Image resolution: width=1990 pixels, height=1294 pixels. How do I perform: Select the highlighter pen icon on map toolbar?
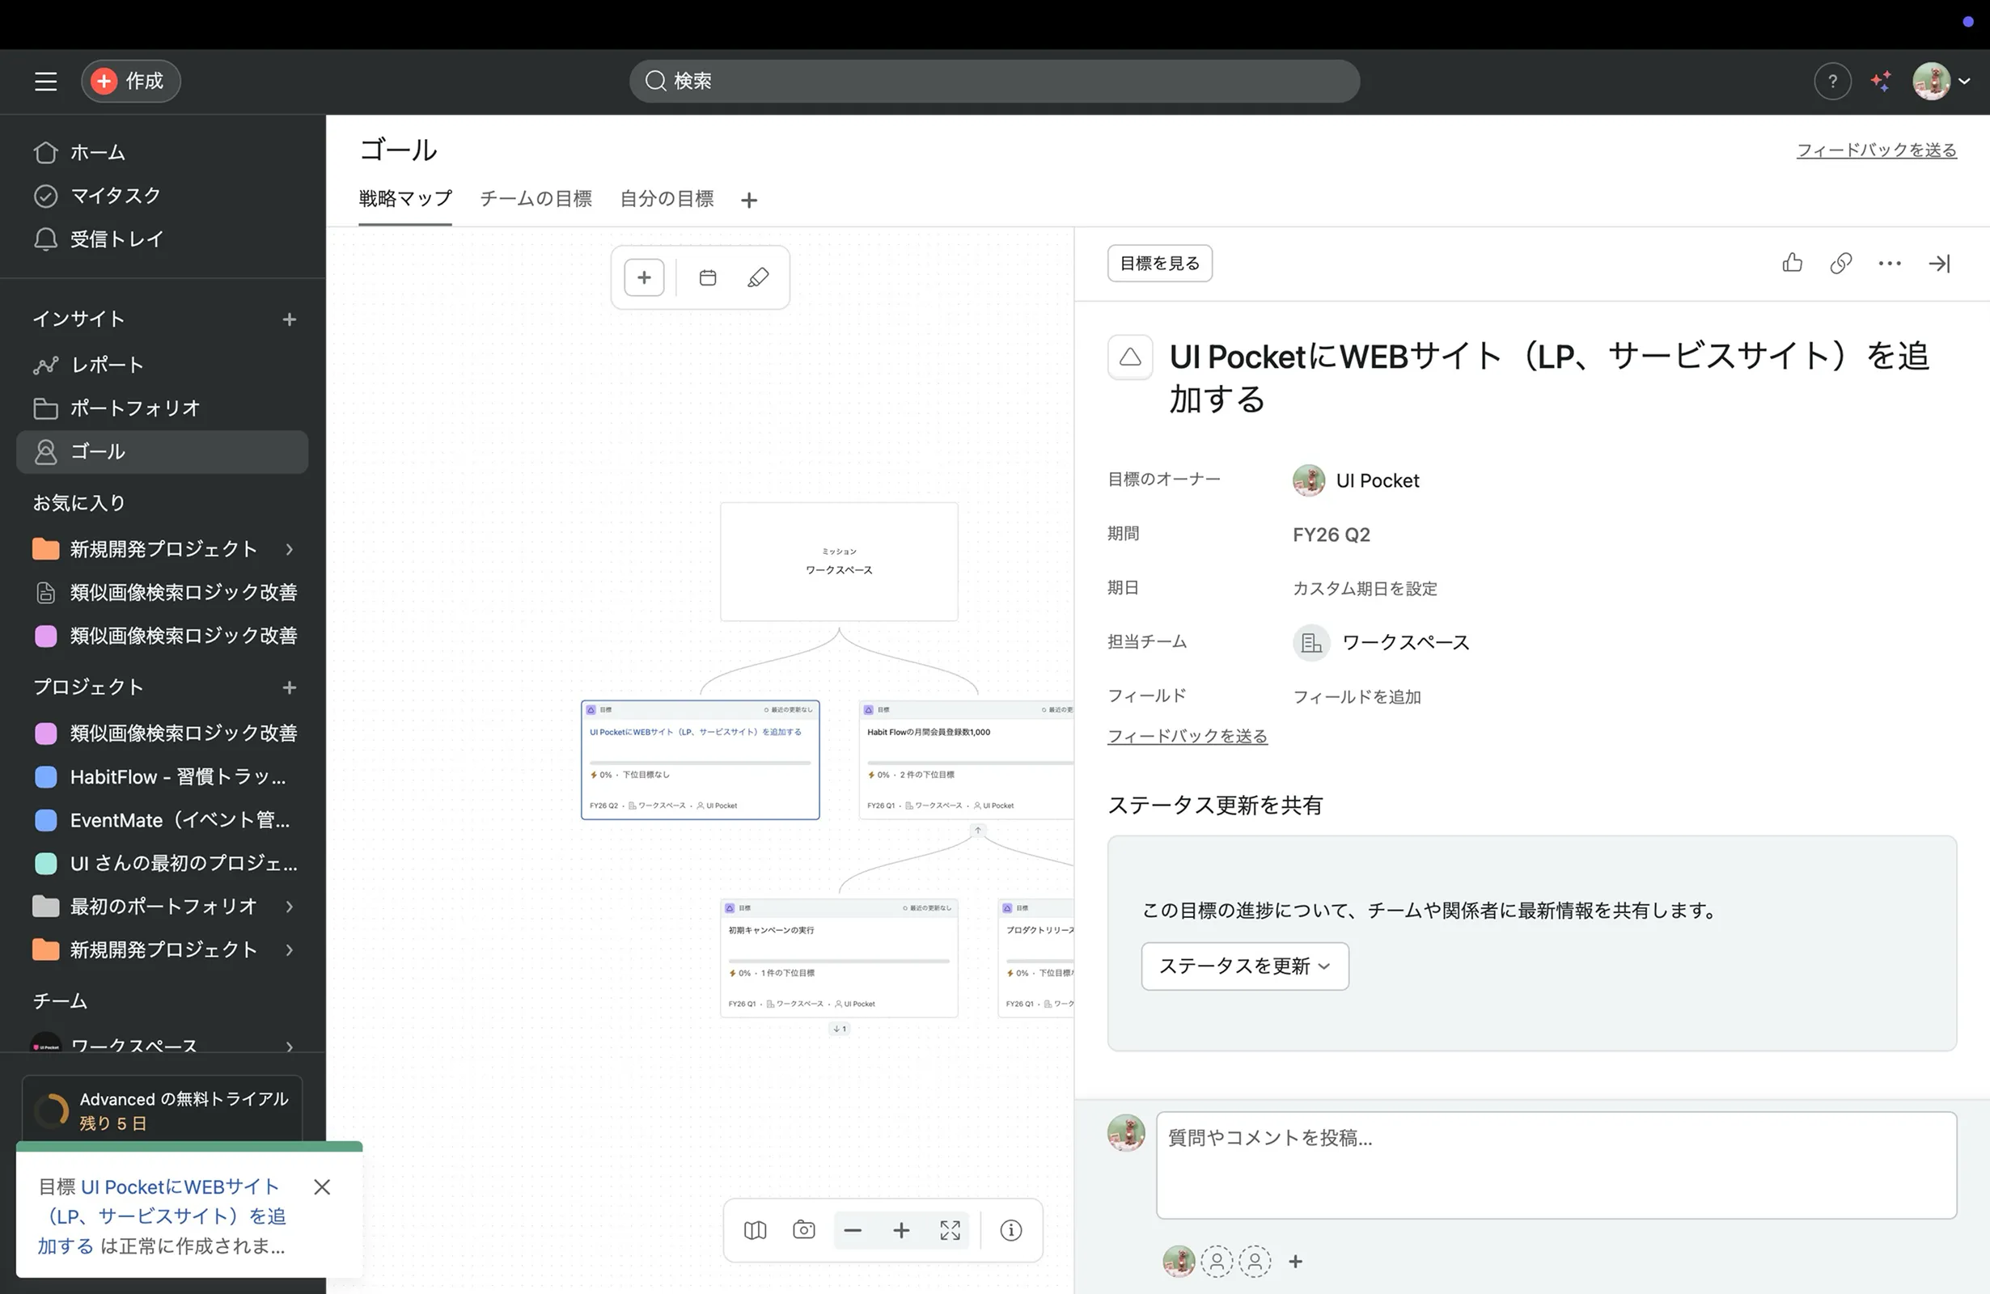(758, 277)
